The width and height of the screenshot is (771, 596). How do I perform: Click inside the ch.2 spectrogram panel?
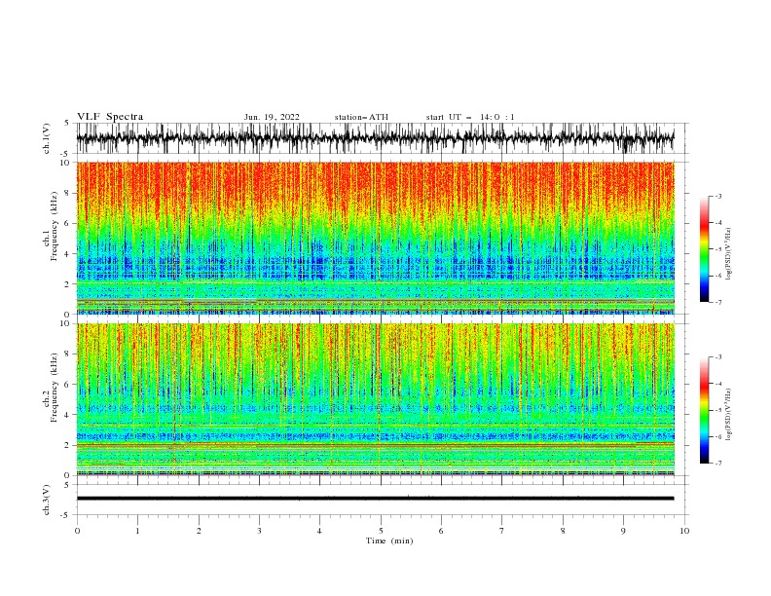(x=375, y=399)
